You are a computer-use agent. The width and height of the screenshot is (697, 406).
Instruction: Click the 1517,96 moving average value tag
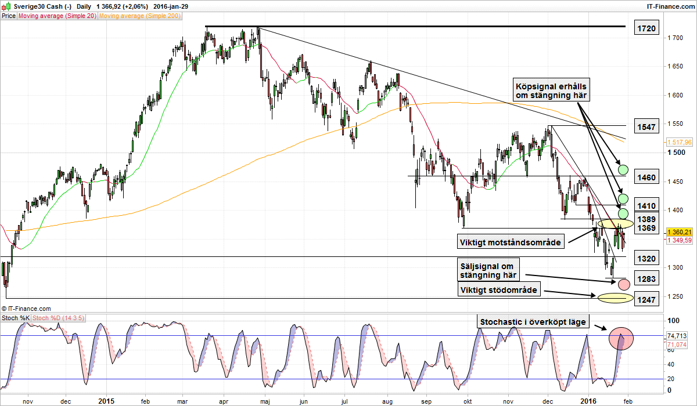(x=680, y=142)
